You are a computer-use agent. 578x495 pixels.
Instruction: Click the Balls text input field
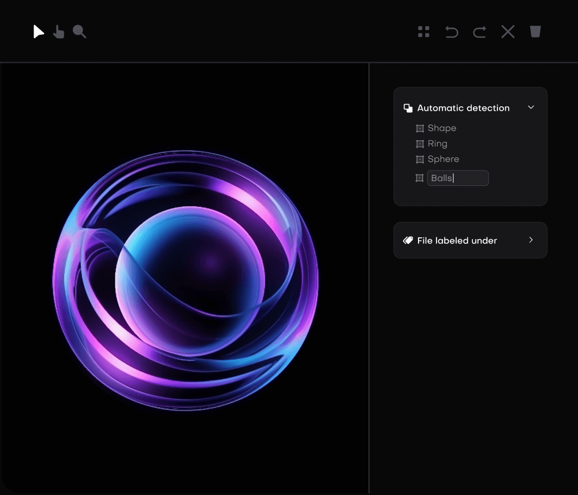coord(458,178)
